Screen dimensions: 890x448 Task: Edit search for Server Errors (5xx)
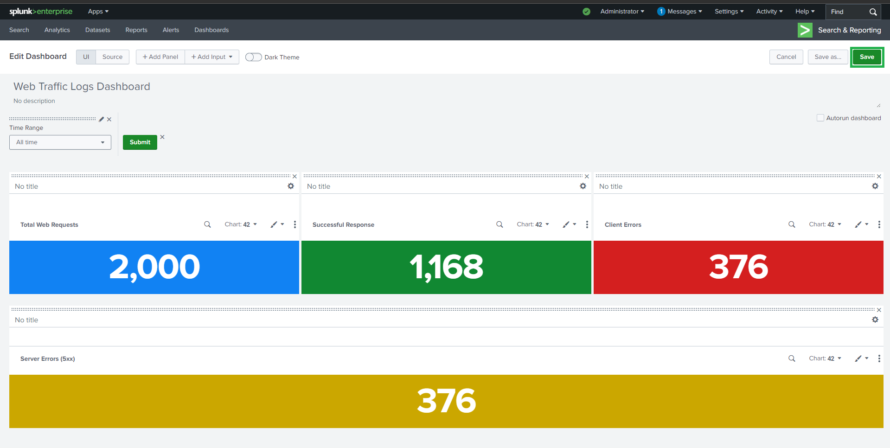click(x=792, y=358)
